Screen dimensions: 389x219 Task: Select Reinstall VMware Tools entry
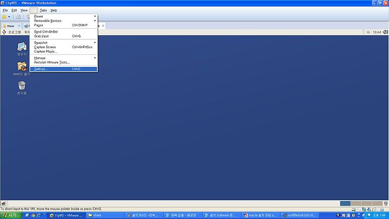pos(64,63)
